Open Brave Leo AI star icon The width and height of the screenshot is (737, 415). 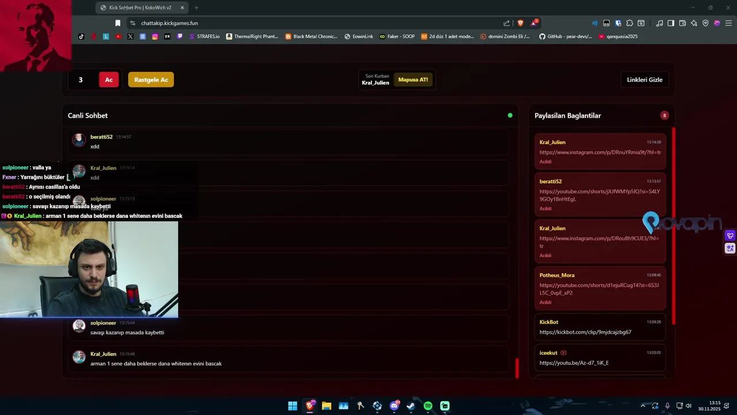(694, 23)
